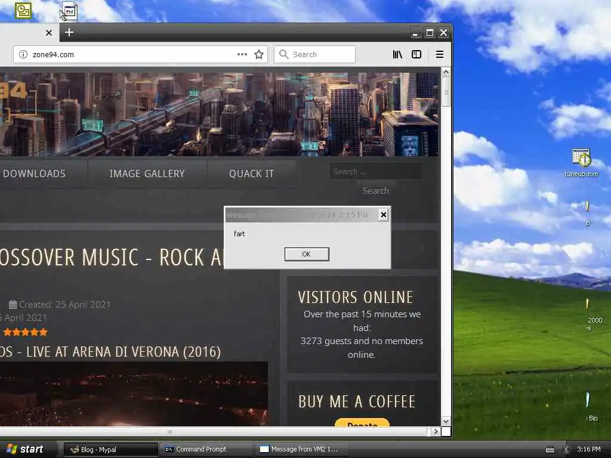Click the horizontal scrollbar right arrow

436,432
